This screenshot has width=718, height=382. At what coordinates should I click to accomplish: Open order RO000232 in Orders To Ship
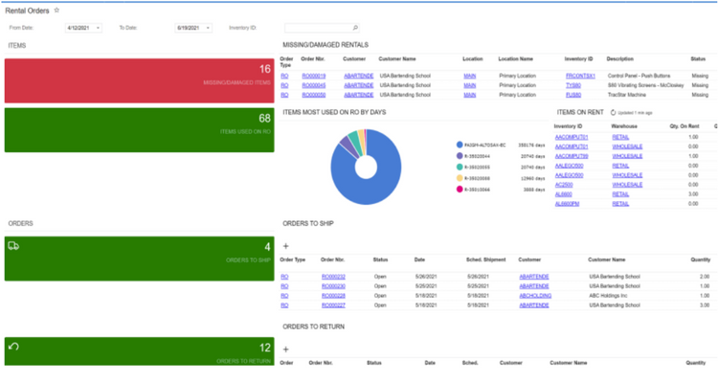[333, 277]
